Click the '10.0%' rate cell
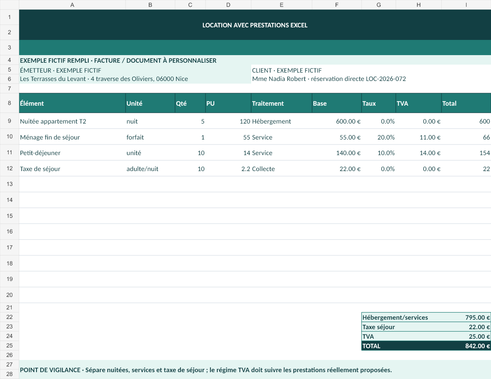This screenshot has height=379, width=491. point(379,152)
